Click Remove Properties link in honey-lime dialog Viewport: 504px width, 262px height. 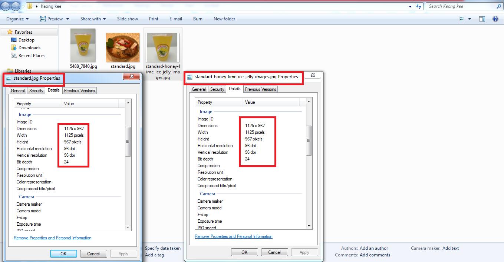234,236
